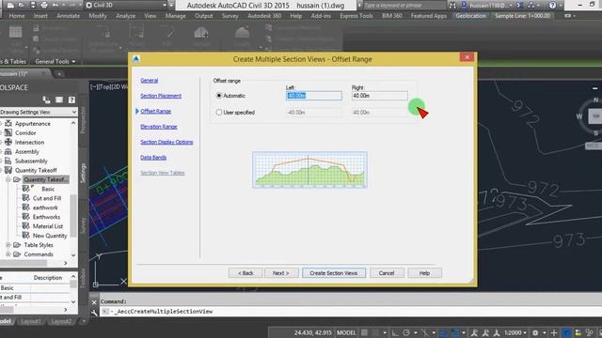Click the Open file icon in quick access toolbar
The image size is (602, 338).
(21, 5)
